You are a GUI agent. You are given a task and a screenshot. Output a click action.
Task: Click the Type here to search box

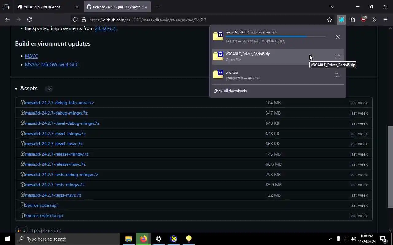point(68,239)
